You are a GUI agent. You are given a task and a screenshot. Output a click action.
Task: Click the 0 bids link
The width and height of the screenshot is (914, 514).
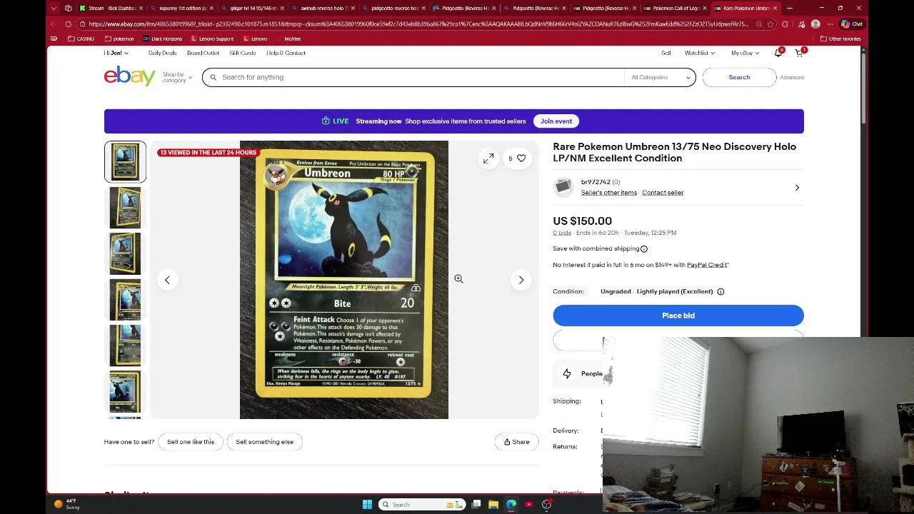tap(562, 233)
